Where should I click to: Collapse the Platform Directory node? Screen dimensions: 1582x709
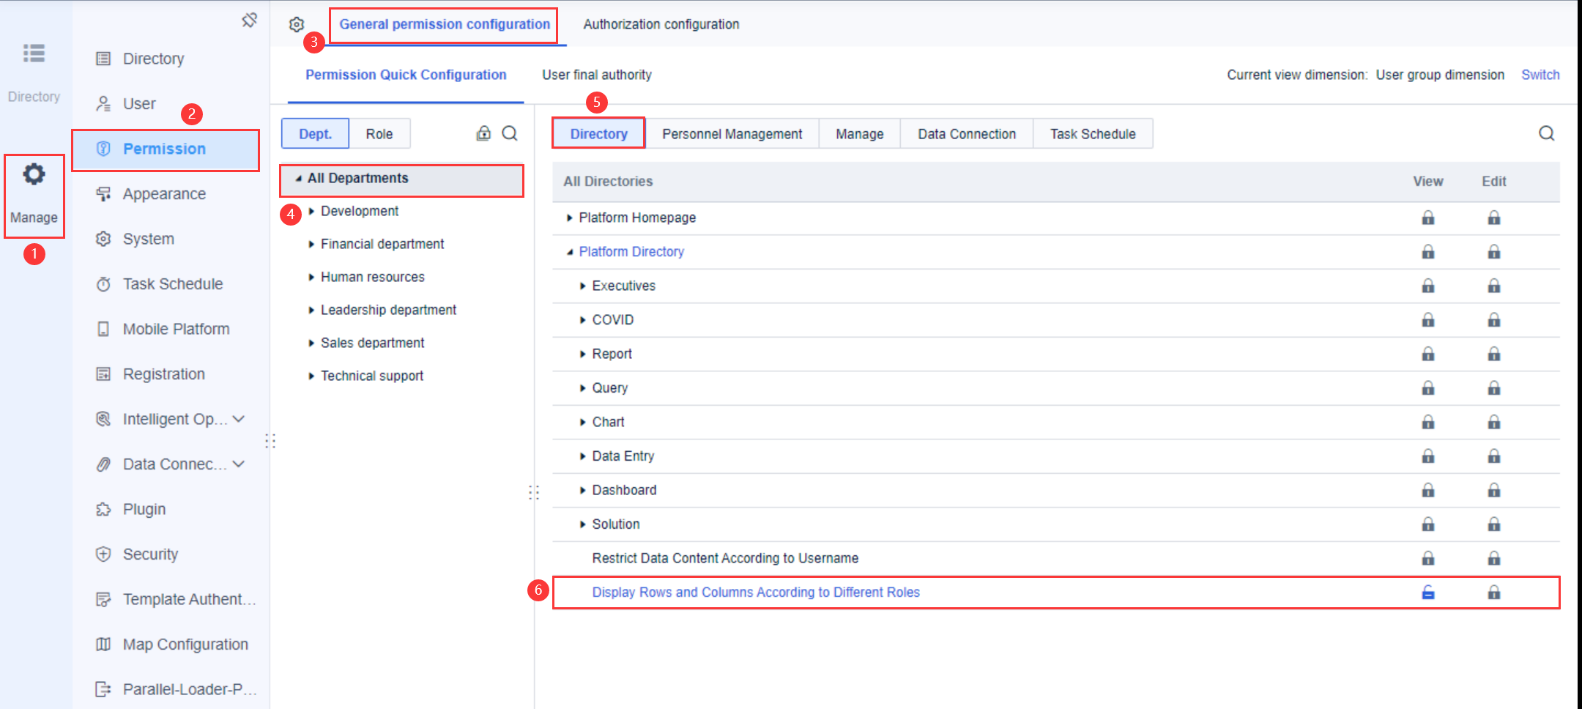569,252
